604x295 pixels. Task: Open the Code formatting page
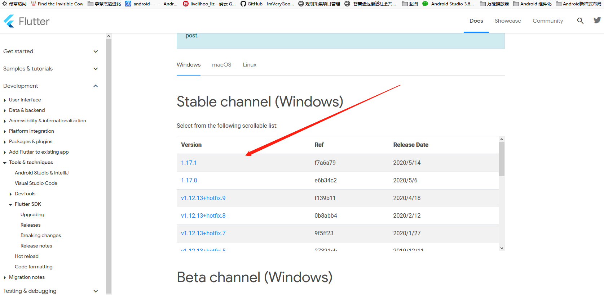click(x=34, y=267)
